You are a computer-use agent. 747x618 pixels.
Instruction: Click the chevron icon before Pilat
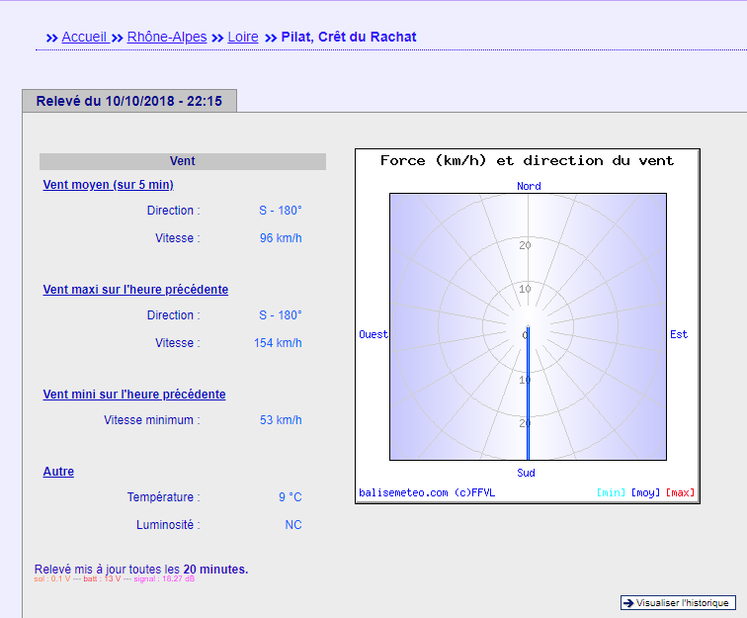271,38
